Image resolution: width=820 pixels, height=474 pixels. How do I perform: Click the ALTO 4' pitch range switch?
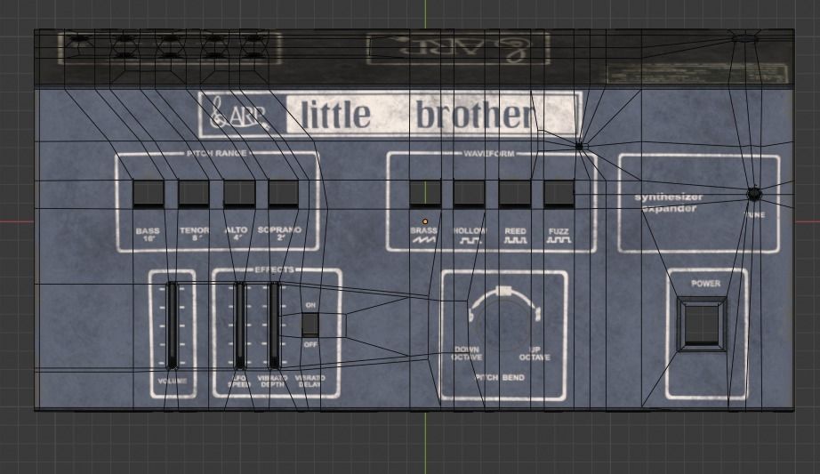click(239, 194)
